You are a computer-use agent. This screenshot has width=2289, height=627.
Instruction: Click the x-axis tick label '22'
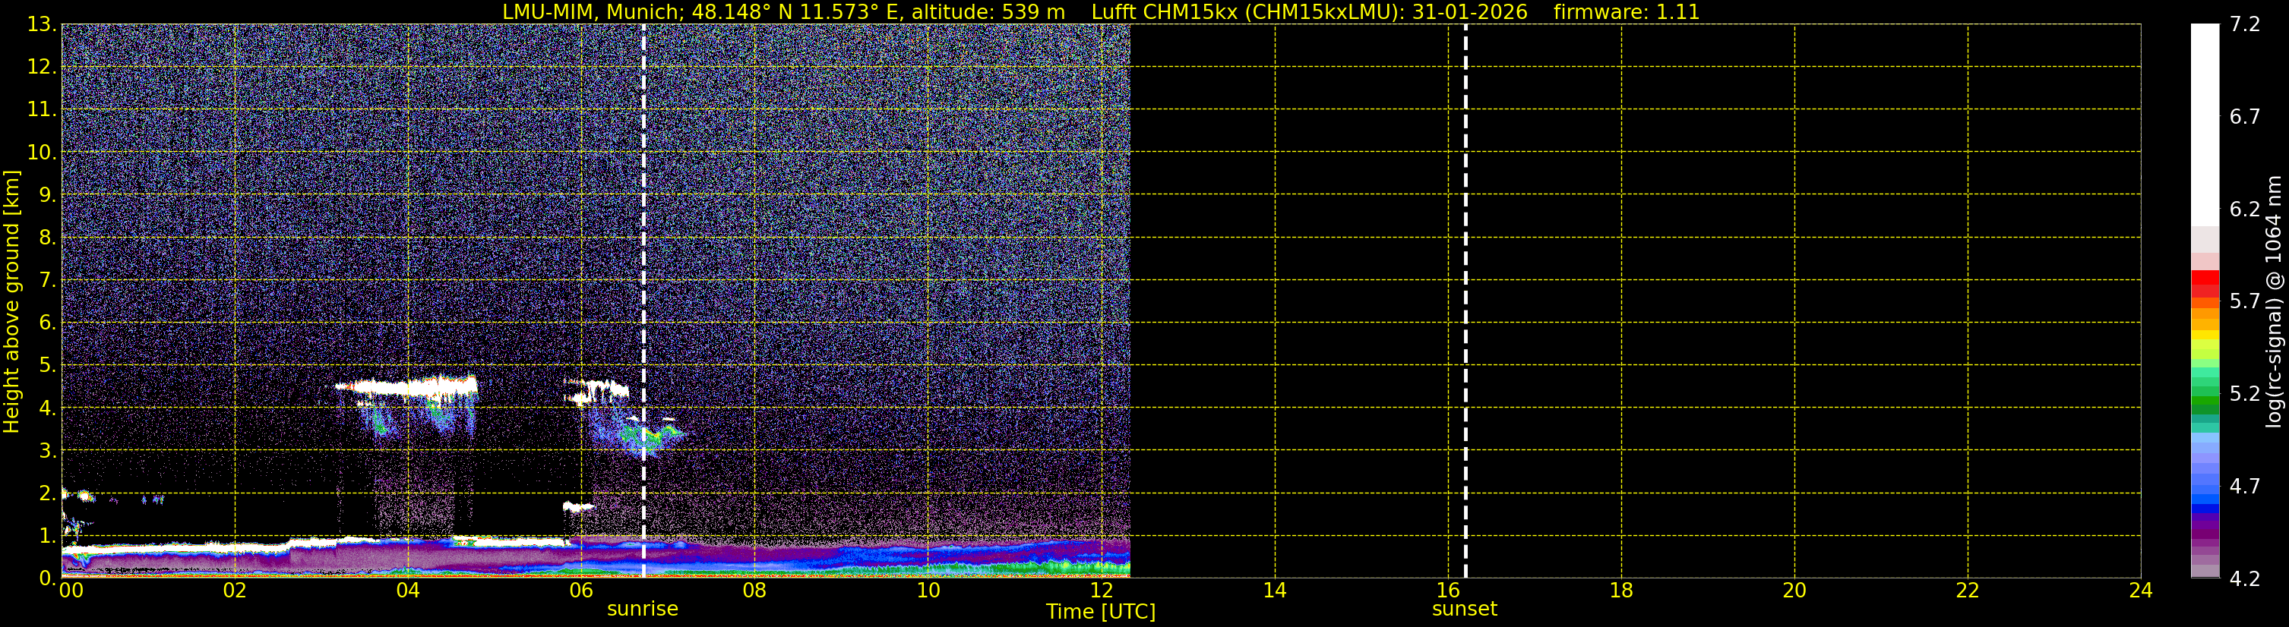pyautogui.click(x=1968, y=591)
